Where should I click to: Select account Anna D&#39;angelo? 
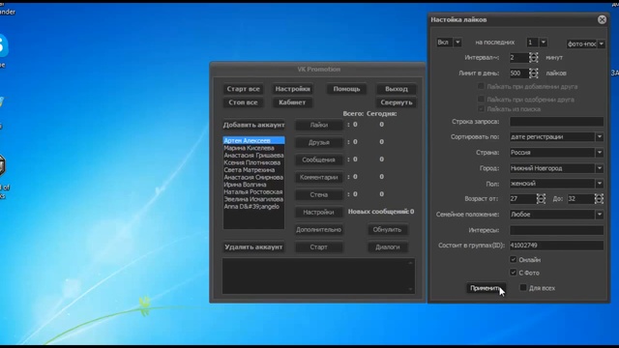(253, 207)
